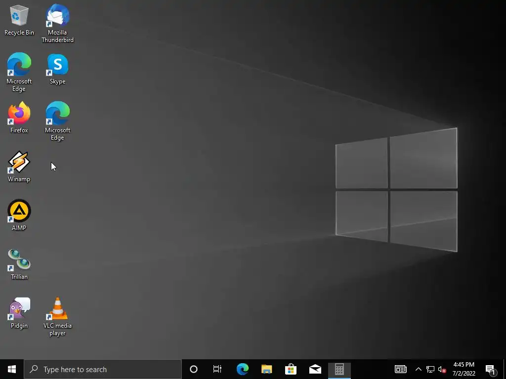Open News and interests widget
The image size is (506, 379).
tap(400, 369)
